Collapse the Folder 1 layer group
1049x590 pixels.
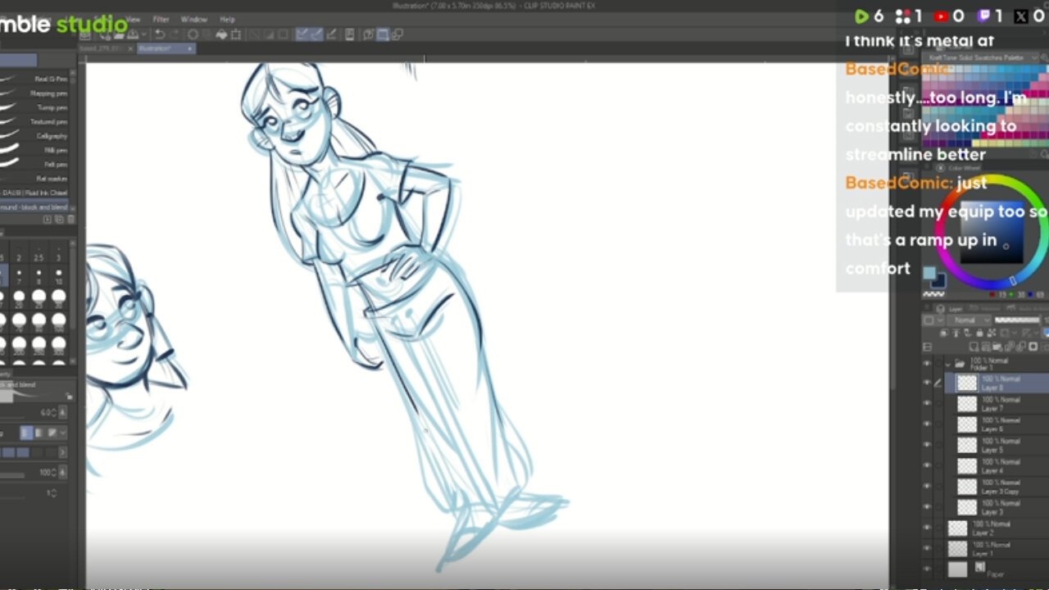pyautogui.click(x=948, y=363)
